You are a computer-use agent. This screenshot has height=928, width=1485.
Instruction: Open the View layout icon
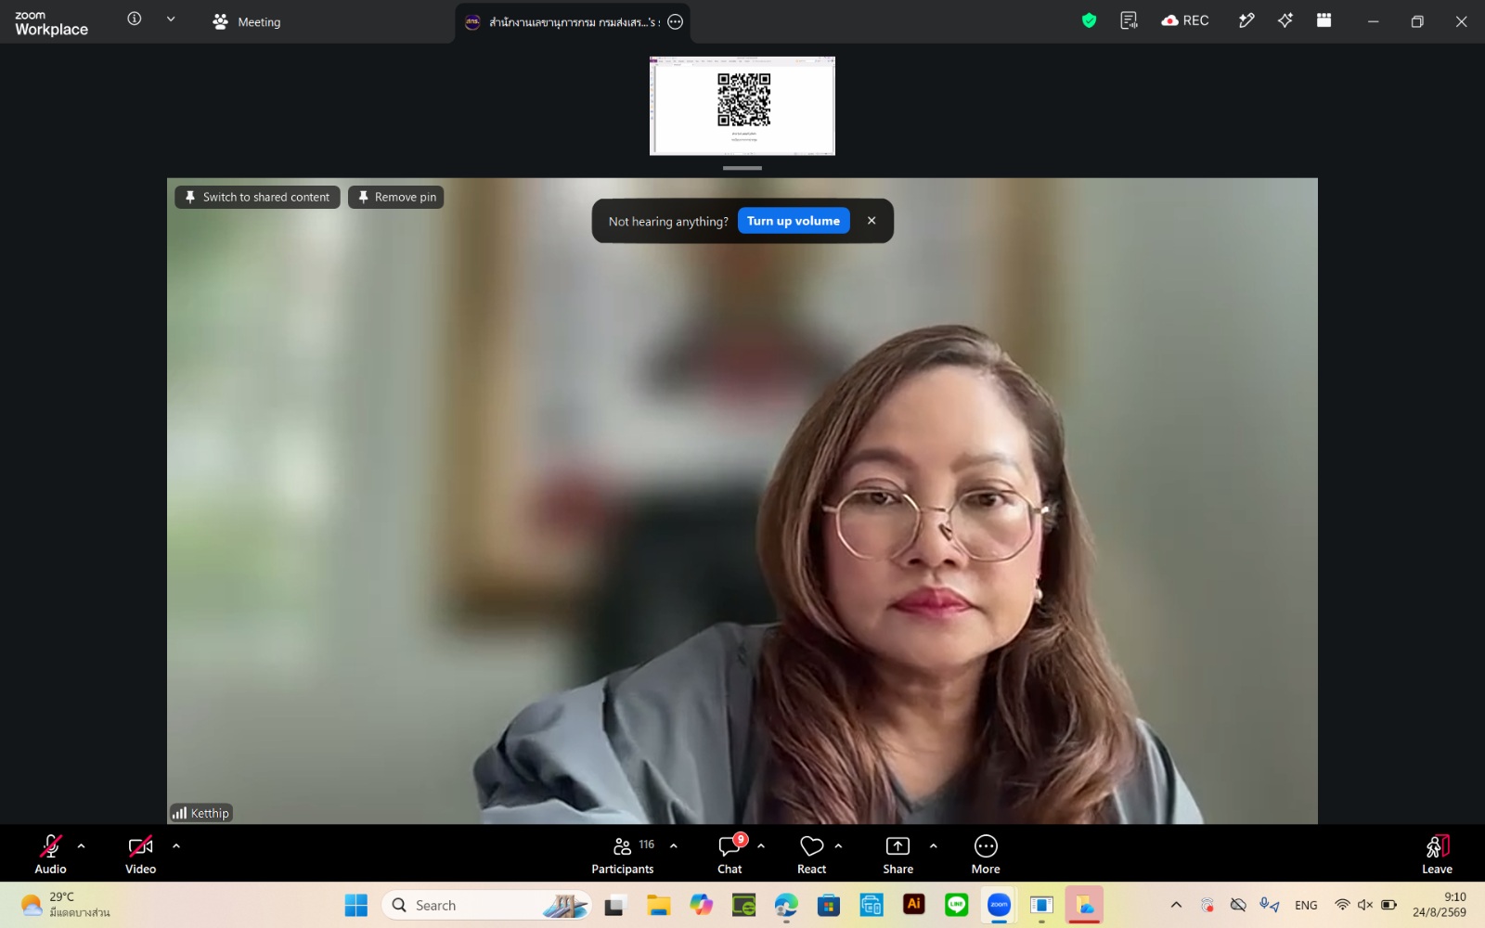[1324, 20]
